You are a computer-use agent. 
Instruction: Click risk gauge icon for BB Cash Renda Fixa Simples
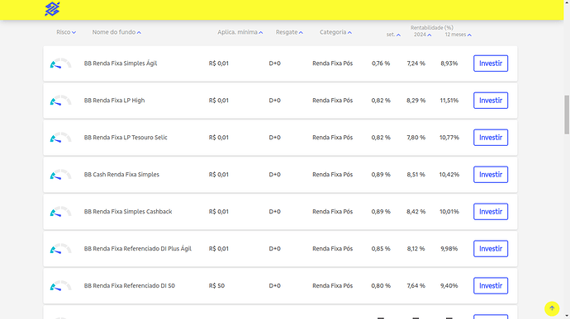click(60, 175)
